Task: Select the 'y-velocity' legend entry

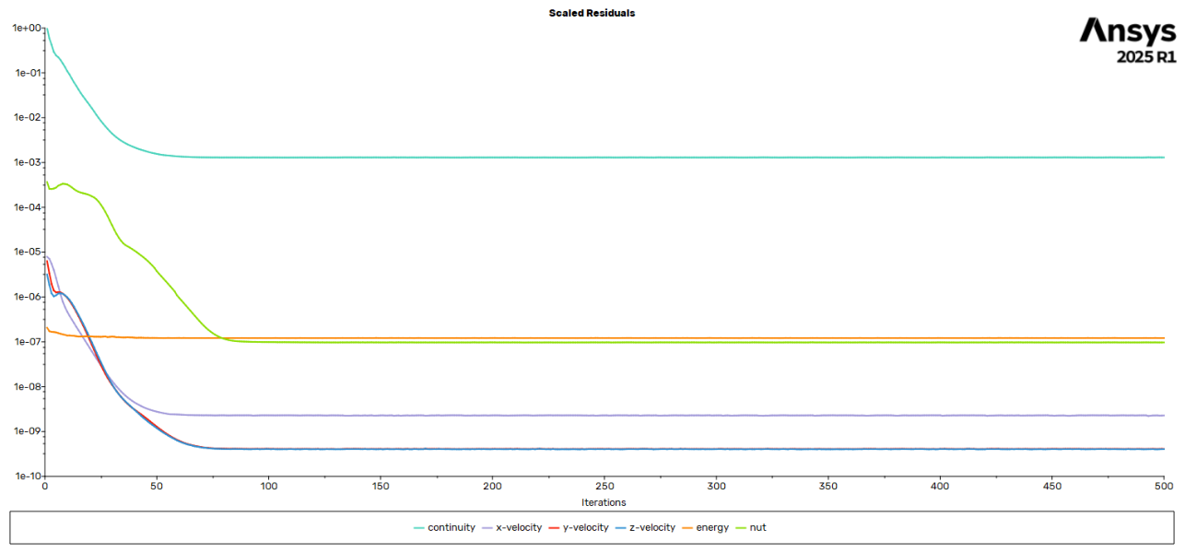Action: (579, 527)
